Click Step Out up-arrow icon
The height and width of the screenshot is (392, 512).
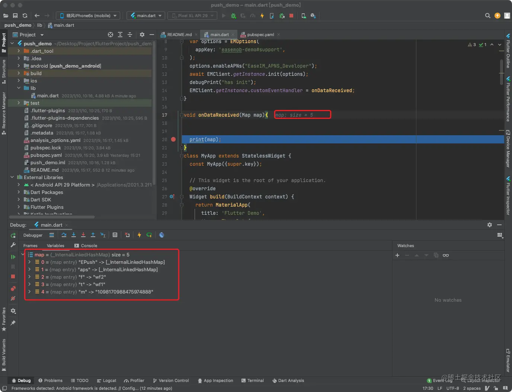(93, 235)
